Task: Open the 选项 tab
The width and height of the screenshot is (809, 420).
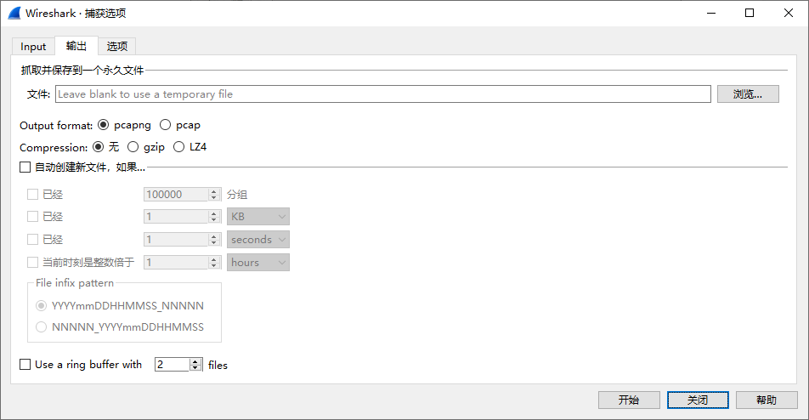Action: [x=117, y=47]
